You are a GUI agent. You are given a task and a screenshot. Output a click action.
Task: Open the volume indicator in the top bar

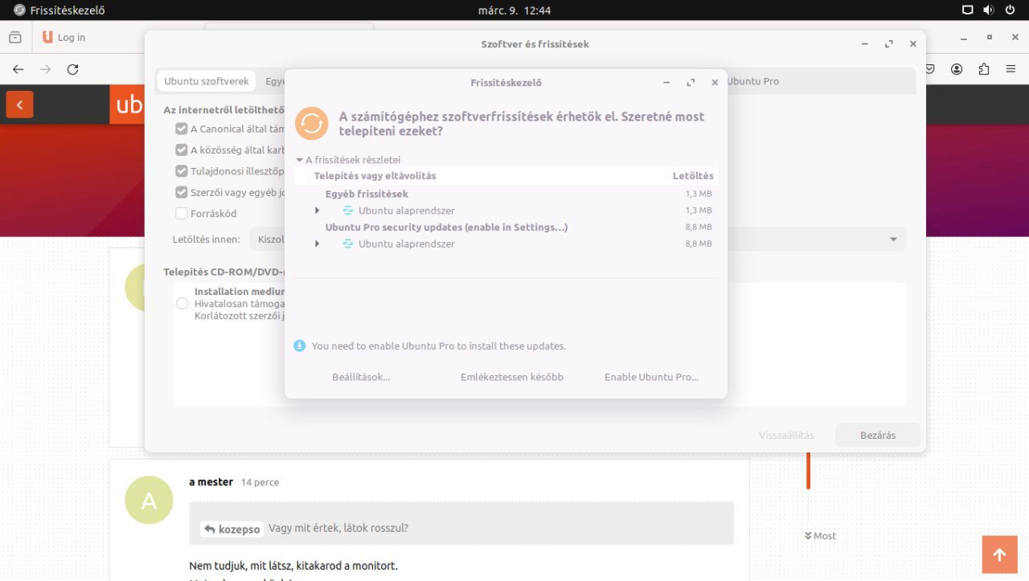click(989, 10)
